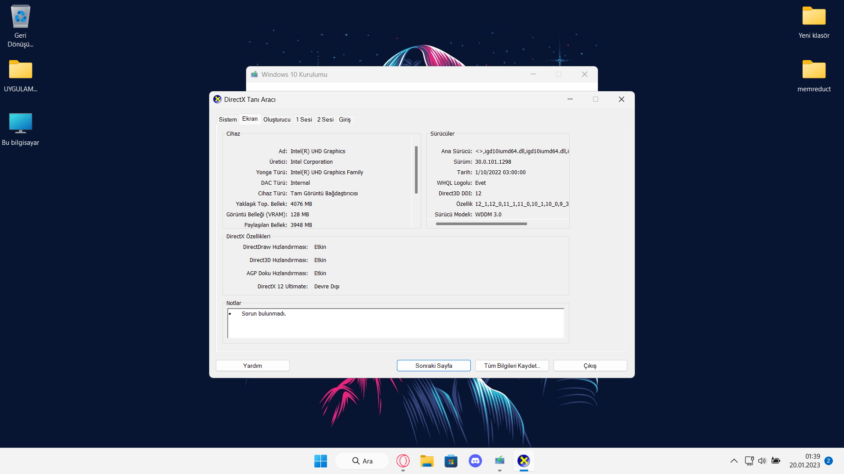Click 'Intel(R) UHD Graphics Family' chip type
844x474 pixels.
pyautogui.click(x=327, y=172)
